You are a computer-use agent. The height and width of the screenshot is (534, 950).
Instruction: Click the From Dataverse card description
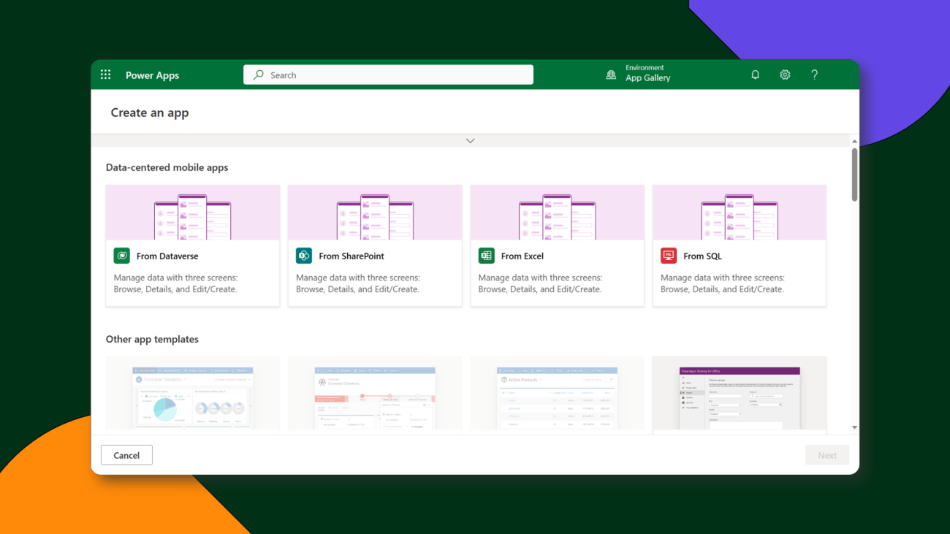pos(175,283)
